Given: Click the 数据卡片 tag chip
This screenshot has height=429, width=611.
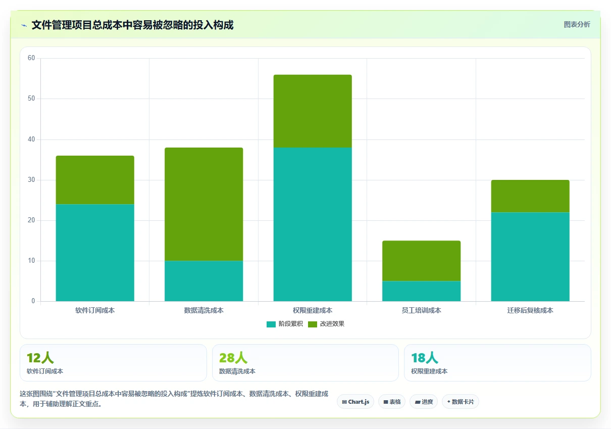Looking at the screenshot, I should (460, 402).
